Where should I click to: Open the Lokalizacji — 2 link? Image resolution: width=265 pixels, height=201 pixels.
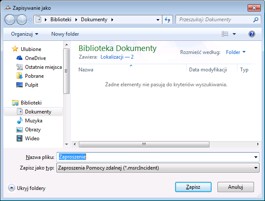(x=117, y=56)
